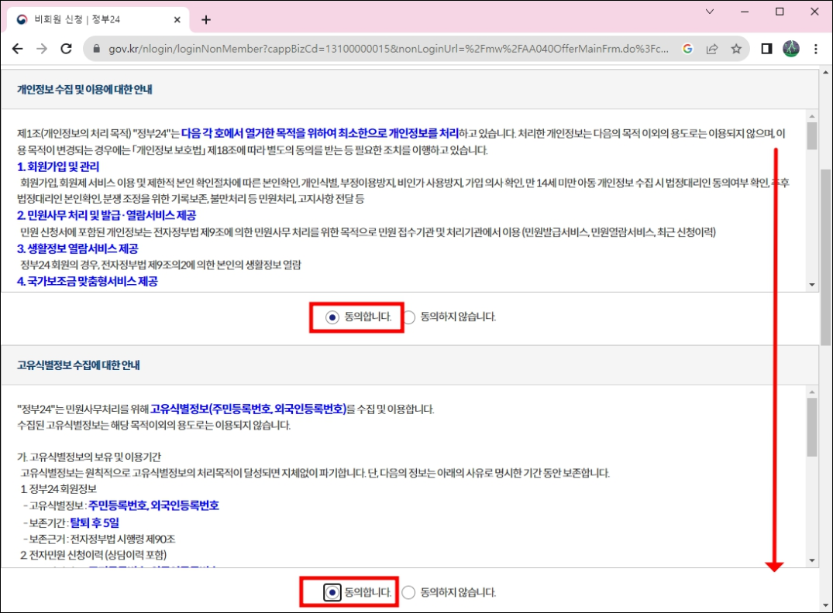The height and width of the screenshot is (613, 833).
Task: Click heading 개인정보 수집 및 이용에 대한 안내
Action: pos(84,89)
